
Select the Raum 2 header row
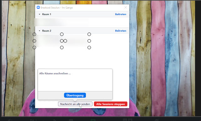click(x=82, y=31)
